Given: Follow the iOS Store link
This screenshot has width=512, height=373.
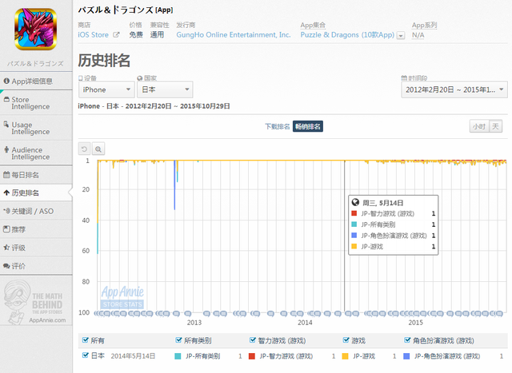Looking at the screenshot, I should (93, 35).
